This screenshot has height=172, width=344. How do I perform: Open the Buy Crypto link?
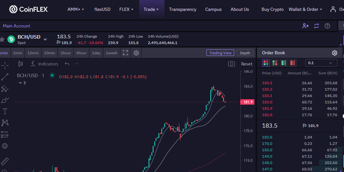[272, 9]
